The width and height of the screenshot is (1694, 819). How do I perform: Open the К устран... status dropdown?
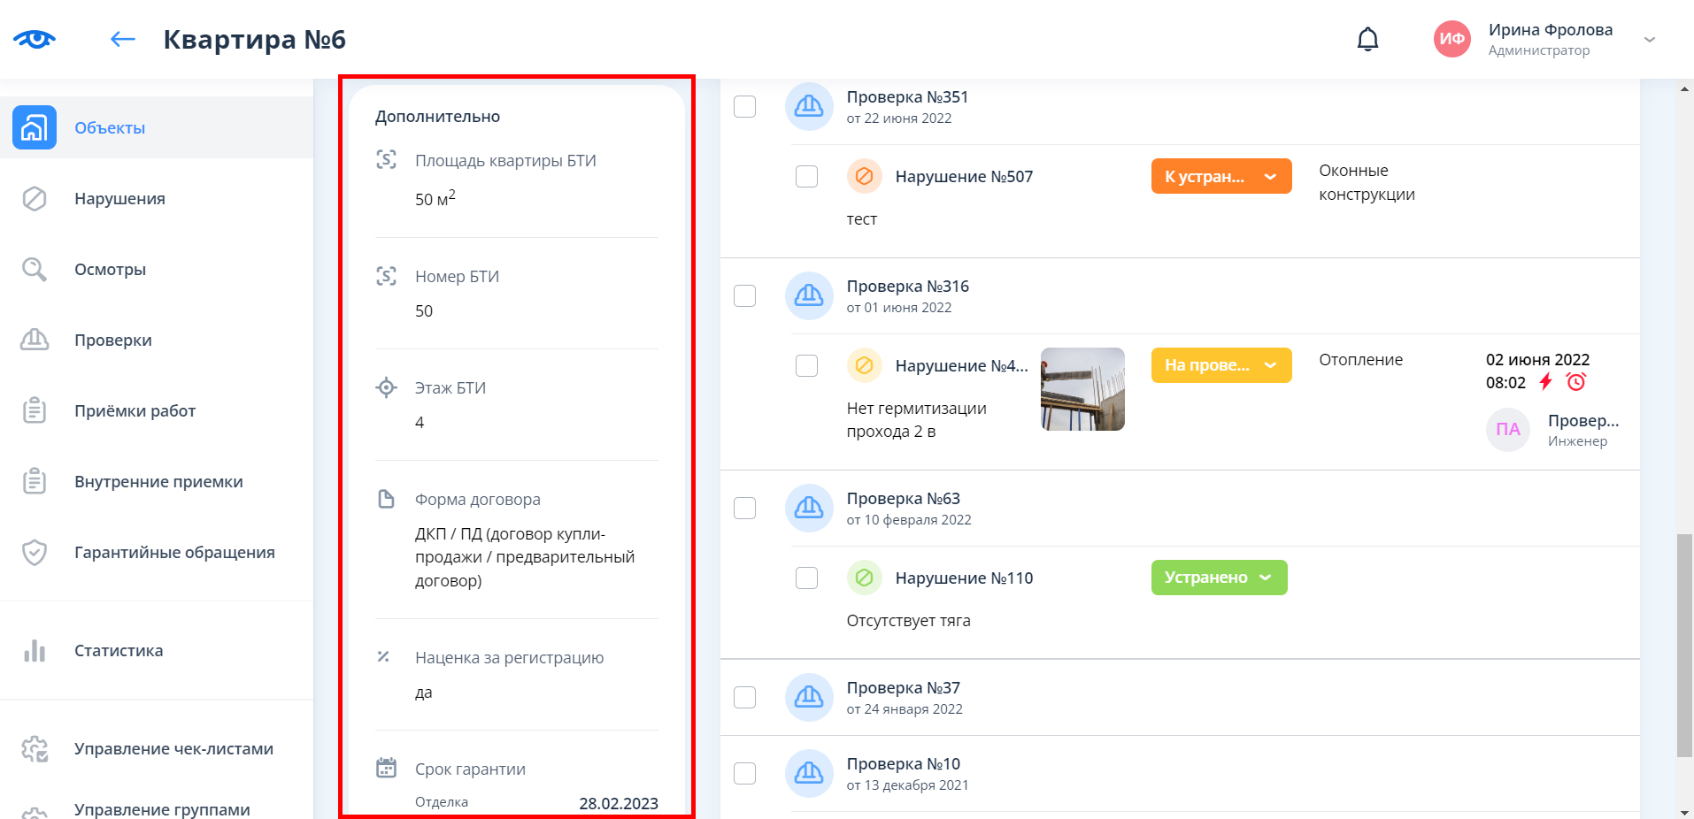[x=1220, y=176]
